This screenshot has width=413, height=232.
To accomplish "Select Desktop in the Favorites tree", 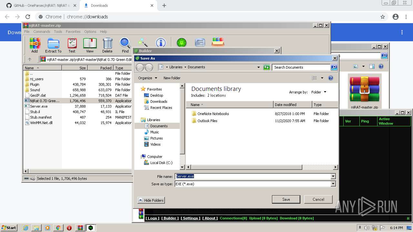I will coord(156,95).
